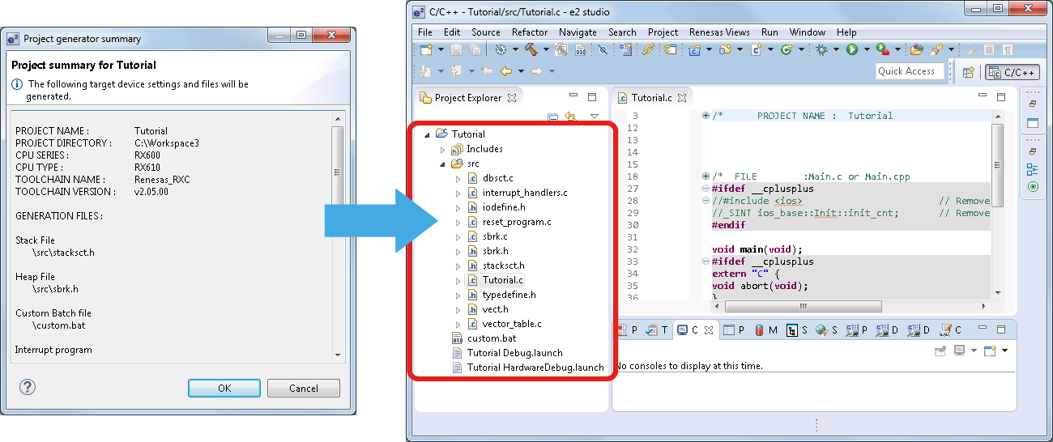
Task: Select Tutorial.c in Project Explorer tree
Action: (x=502, y=280)
